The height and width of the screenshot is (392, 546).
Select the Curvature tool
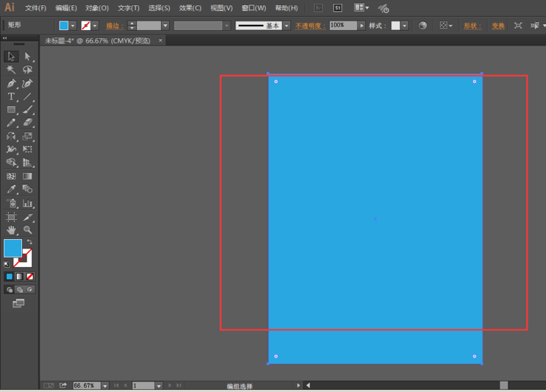click(27, 83)
